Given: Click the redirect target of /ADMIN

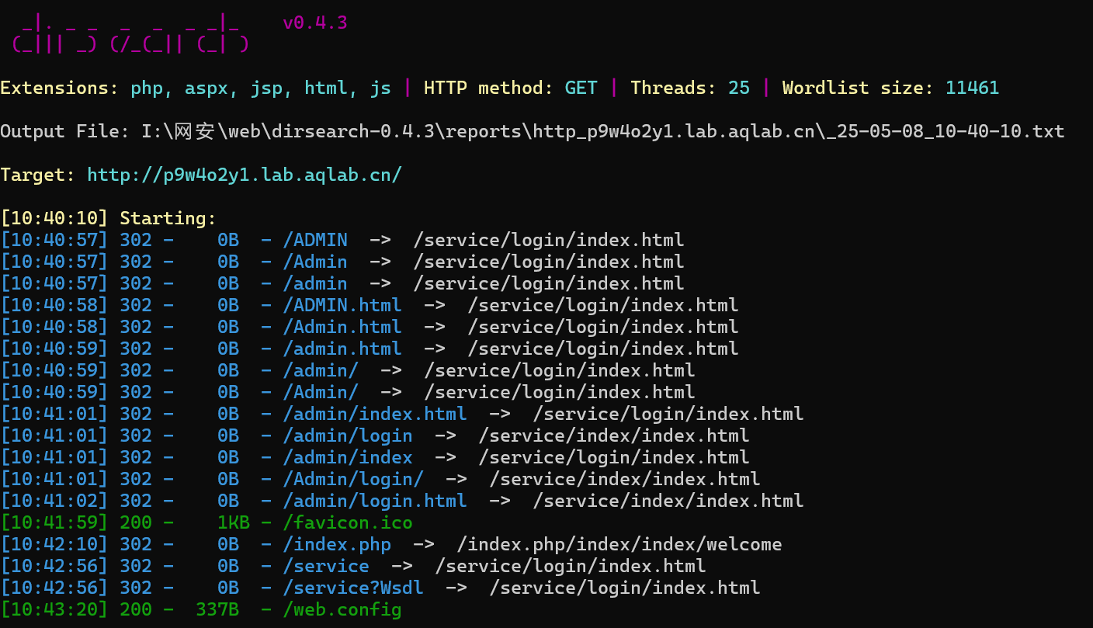Looking at the screenshot, I should coord(549,240).
